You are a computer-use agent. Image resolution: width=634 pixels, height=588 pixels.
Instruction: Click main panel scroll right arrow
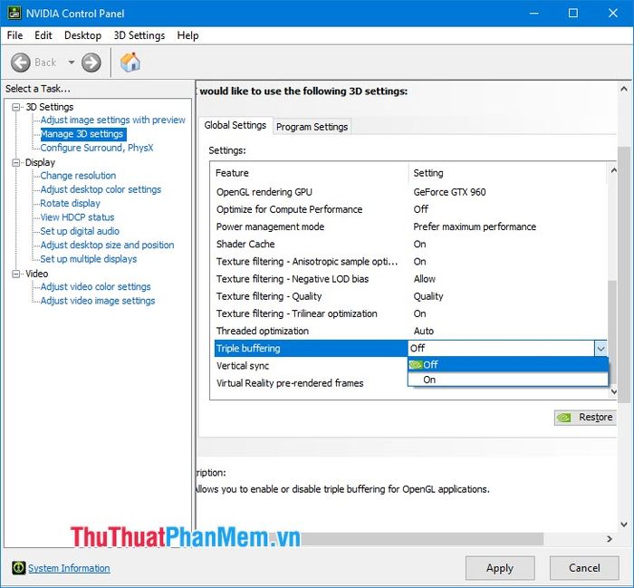tap(610, 539)
